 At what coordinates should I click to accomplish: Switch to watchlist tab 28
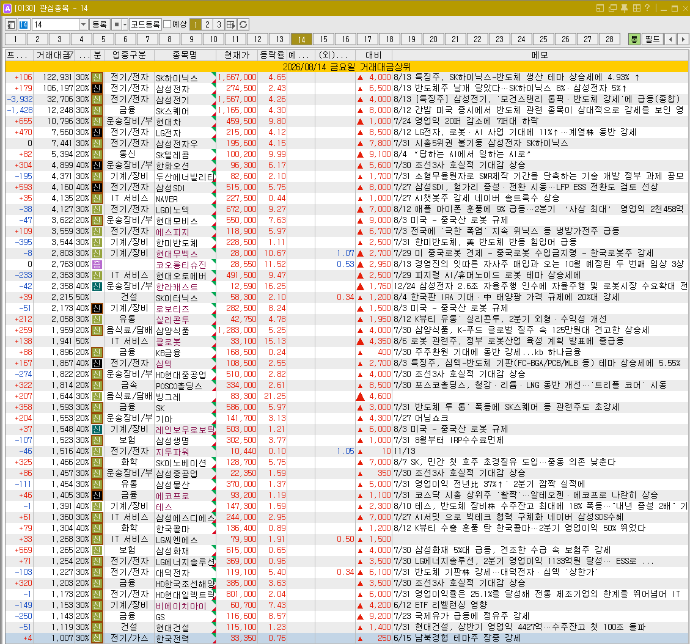(x=609, y=39)
